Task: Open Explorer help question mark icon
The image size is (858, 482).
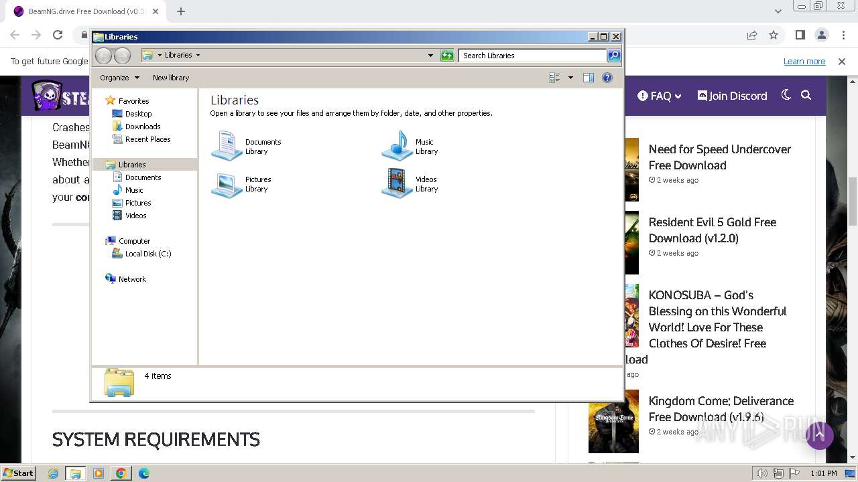Action: click(x=607, y=78)
